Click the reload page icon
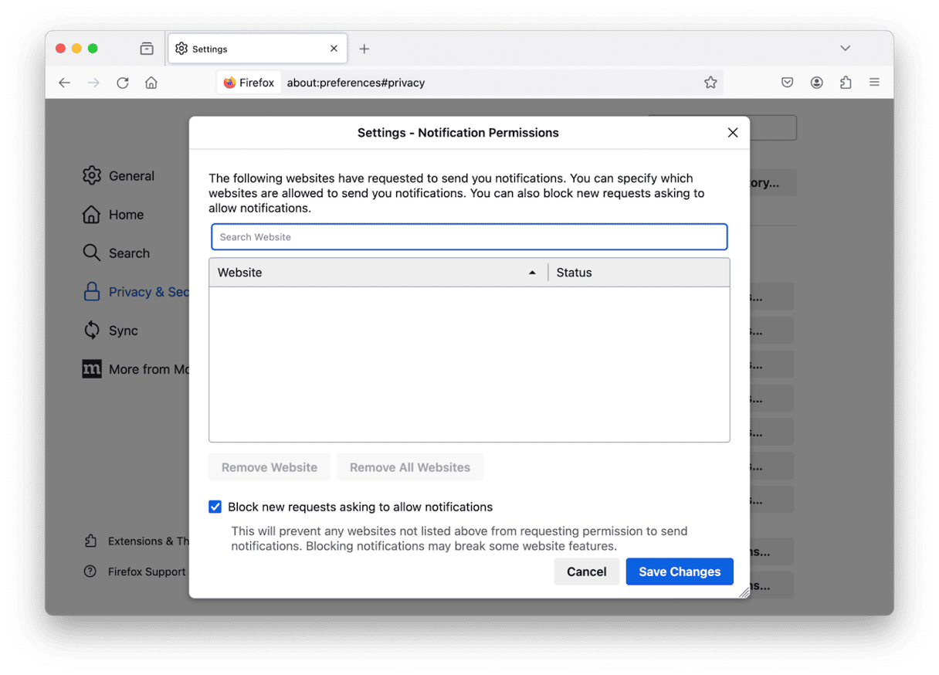 [122, 83]
